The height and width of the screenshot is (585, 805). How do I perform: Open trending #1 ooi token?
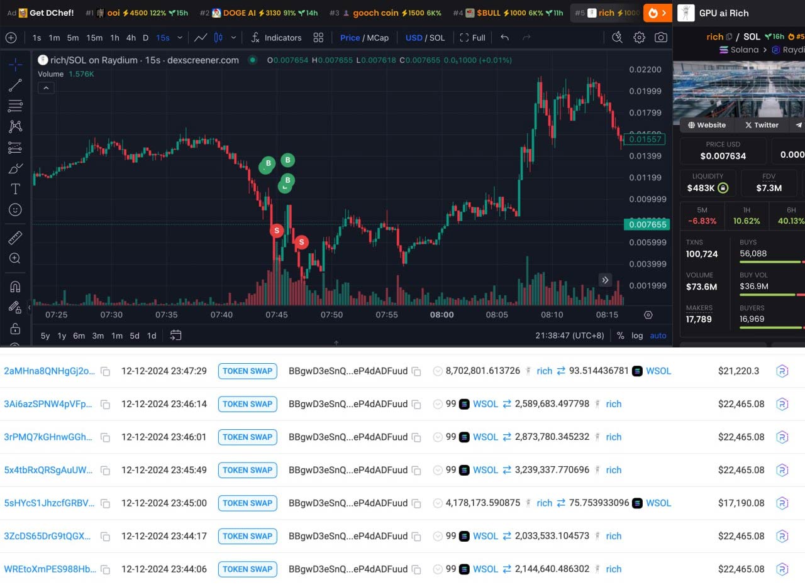pos(136,13)
